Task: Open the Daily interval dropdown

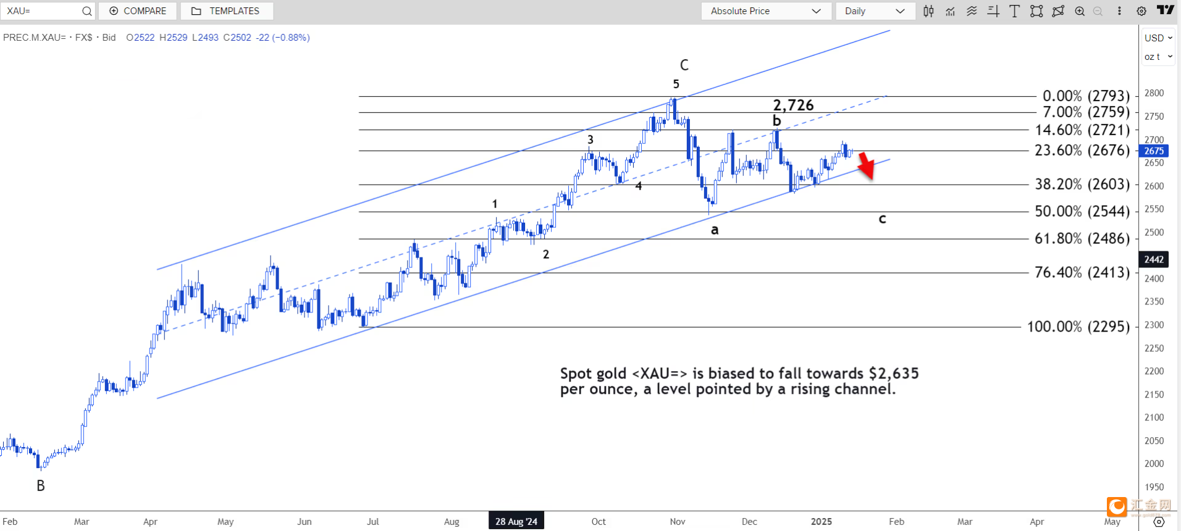Action: coord(875,11)
